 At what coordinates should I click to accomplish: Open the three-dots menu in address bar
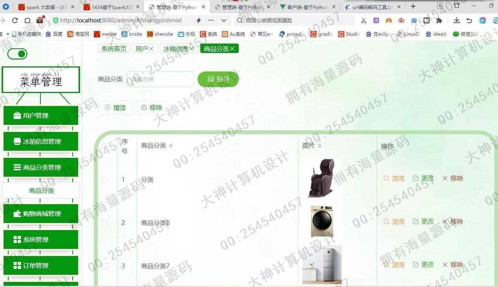(x=211, y=20)
